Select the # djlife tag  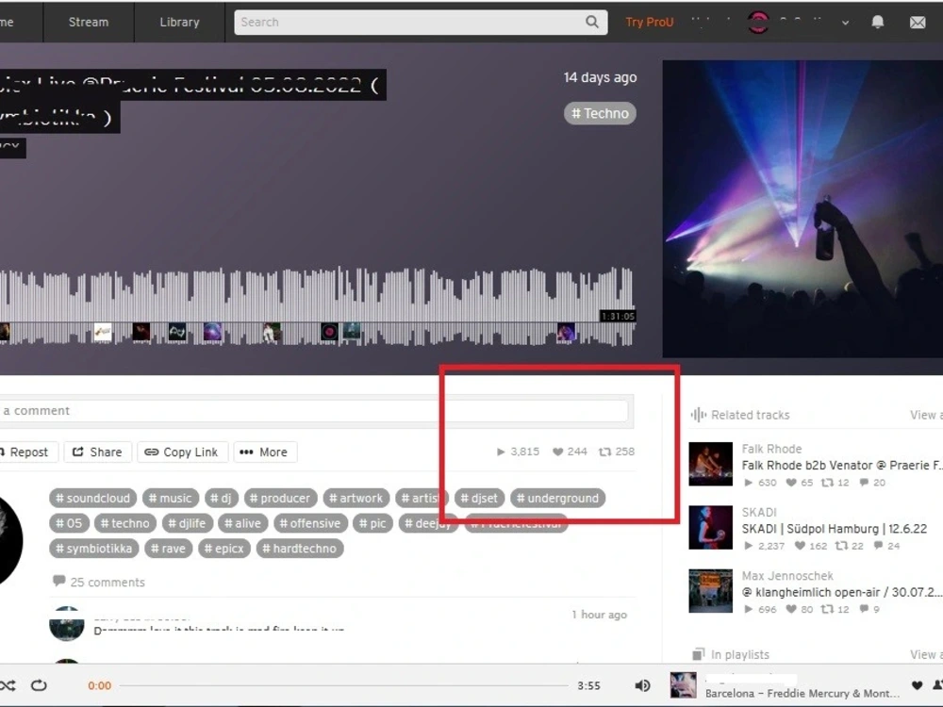(187, 523)
